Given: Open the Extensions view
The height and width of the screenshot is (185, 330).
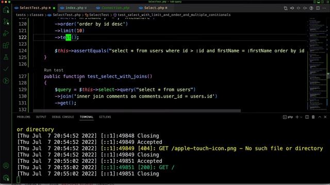Looking at the screenshot, I should point(6,45).
